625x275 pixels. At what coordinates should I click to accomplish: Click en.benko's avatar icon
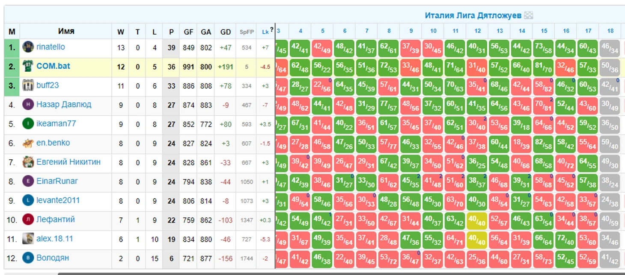tap(28, 143)
